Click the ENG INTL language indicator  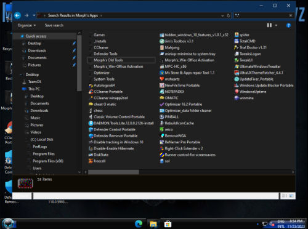[281, 224]
